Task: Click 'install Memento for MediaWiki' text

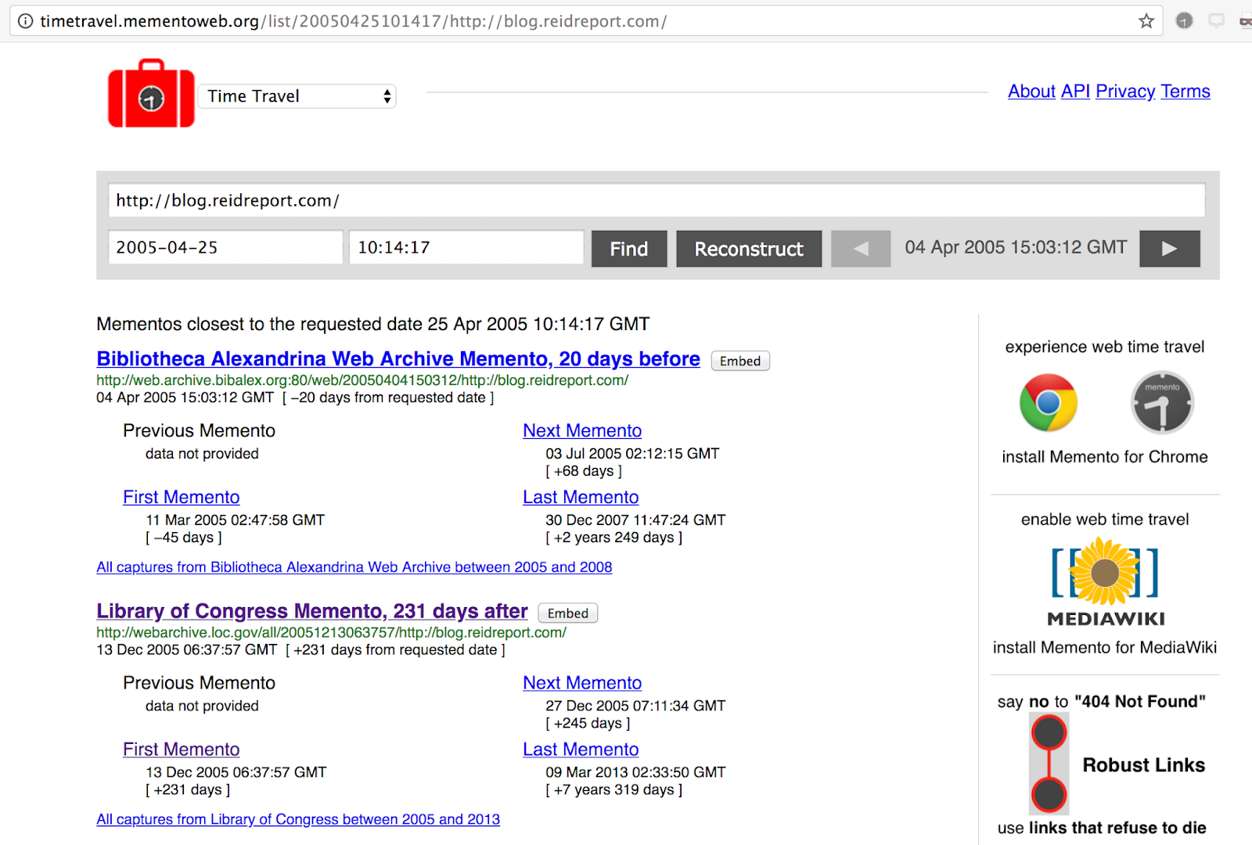Action: click(x=1105, y=648)
